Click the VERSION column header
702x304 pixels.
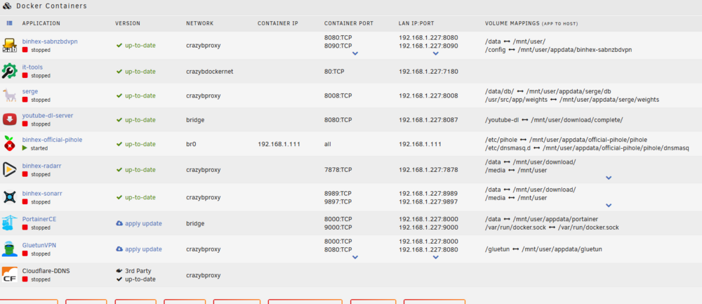coord(128,23)
